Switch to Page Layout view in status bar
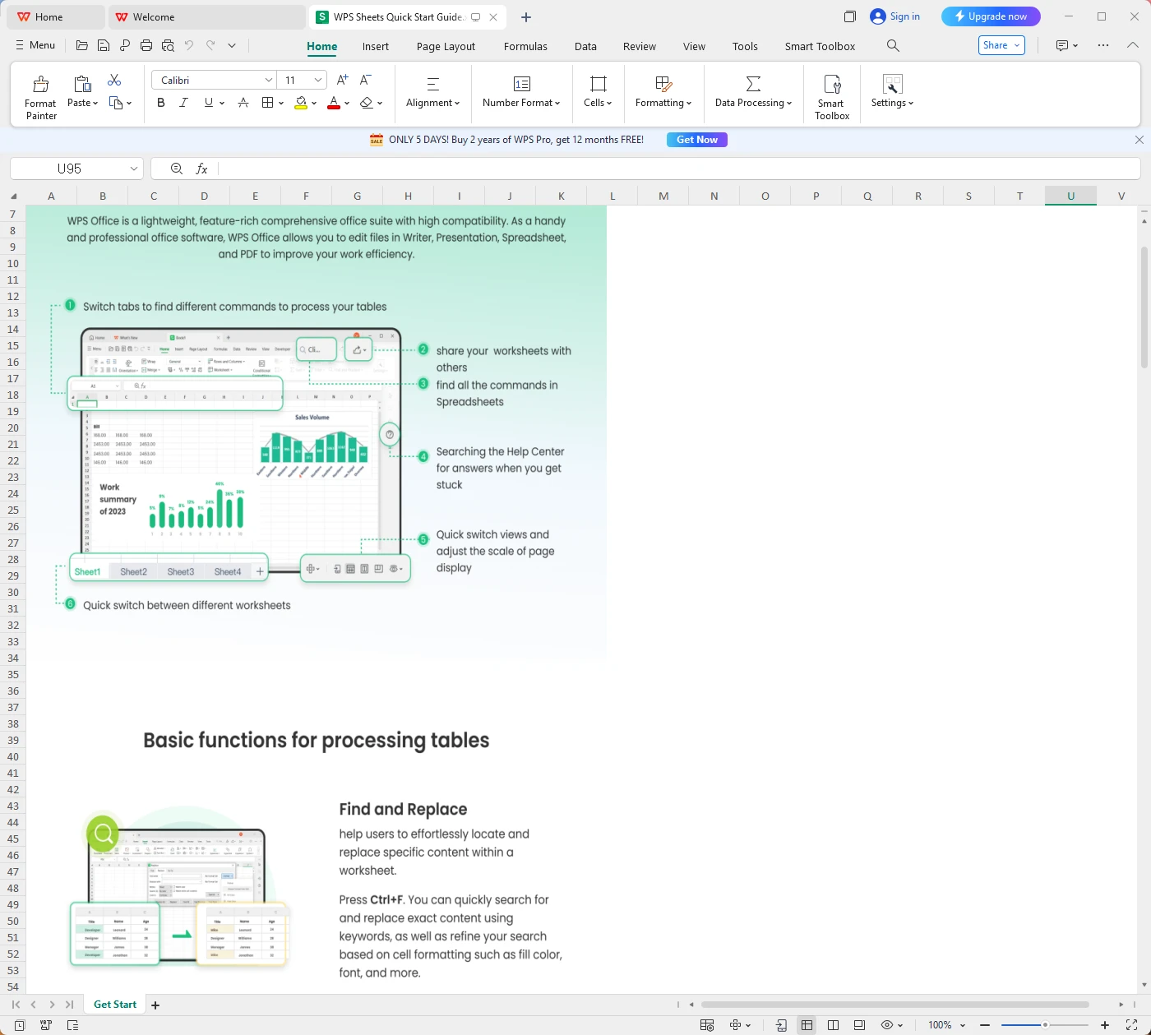 [859, 1025]
